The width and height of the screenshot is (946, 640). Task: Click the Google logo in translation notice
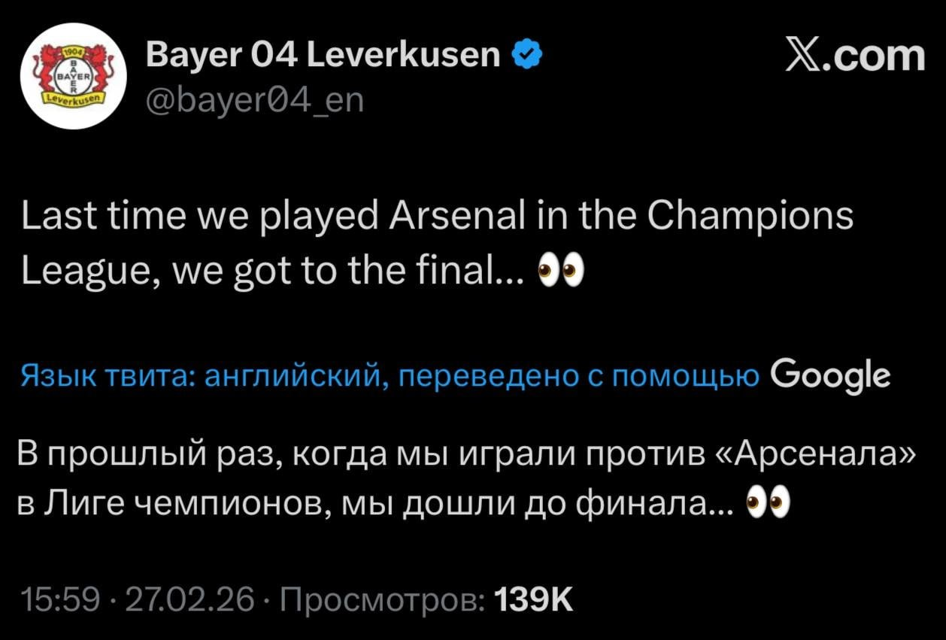(831, 374)
